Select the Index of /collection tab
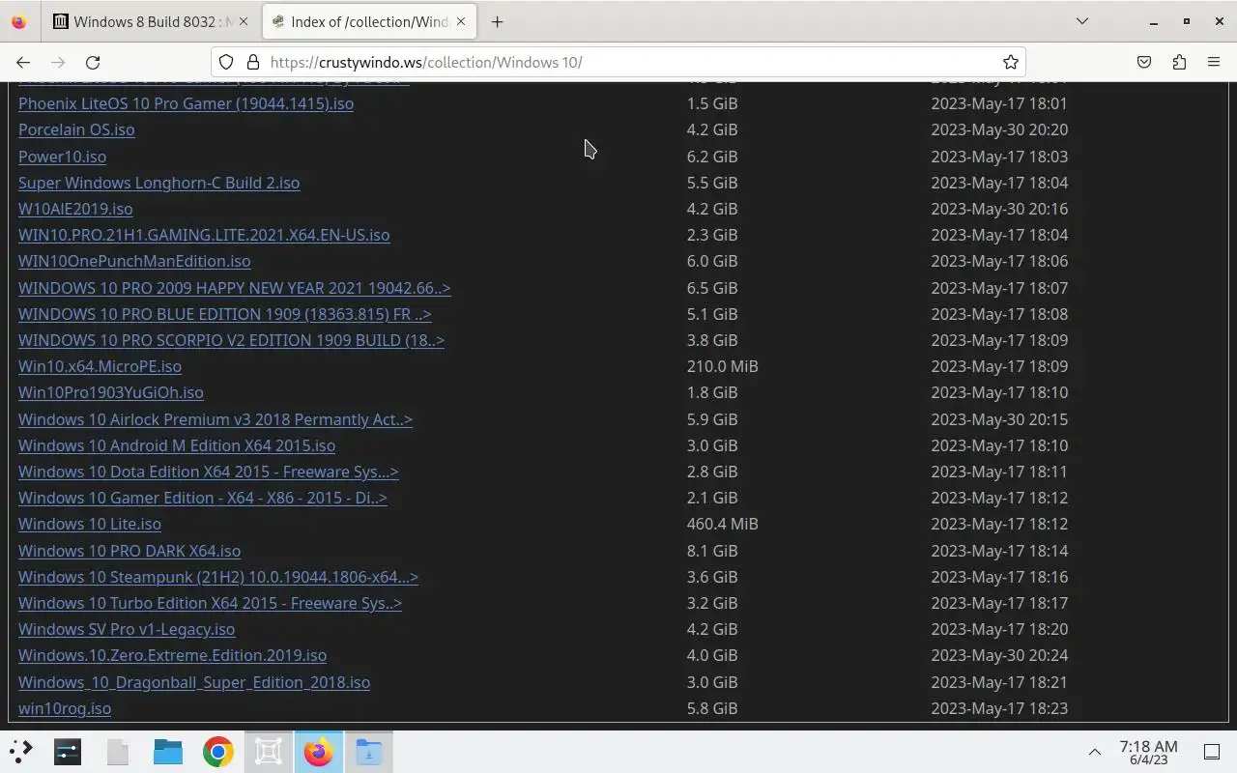This screenshot has width=1237, height=773. [369, 21]
